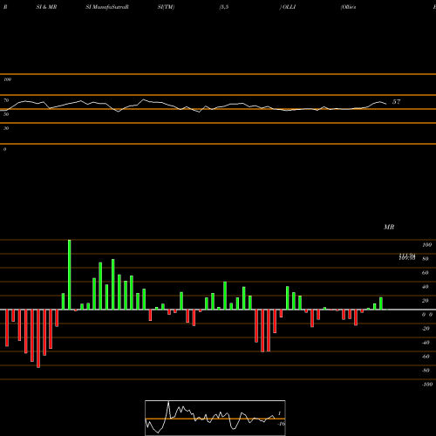The height and width of the screenshot is (436, 436).
Task: Select the 'SI & MR' header text
Action: [x=46, y=7]
